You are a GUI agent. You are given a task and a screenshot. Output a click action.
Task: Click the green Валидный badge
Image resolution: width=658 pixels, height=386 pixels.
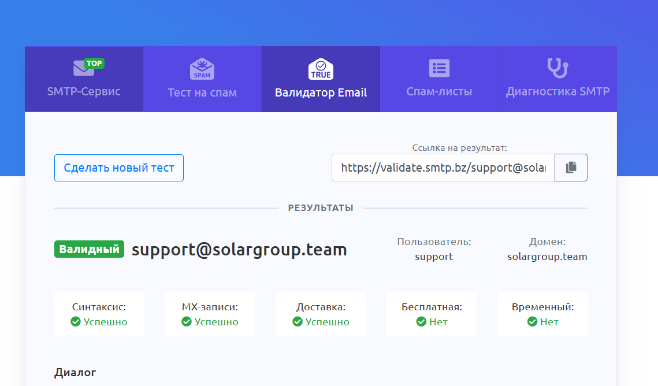[x=90, y=249]
